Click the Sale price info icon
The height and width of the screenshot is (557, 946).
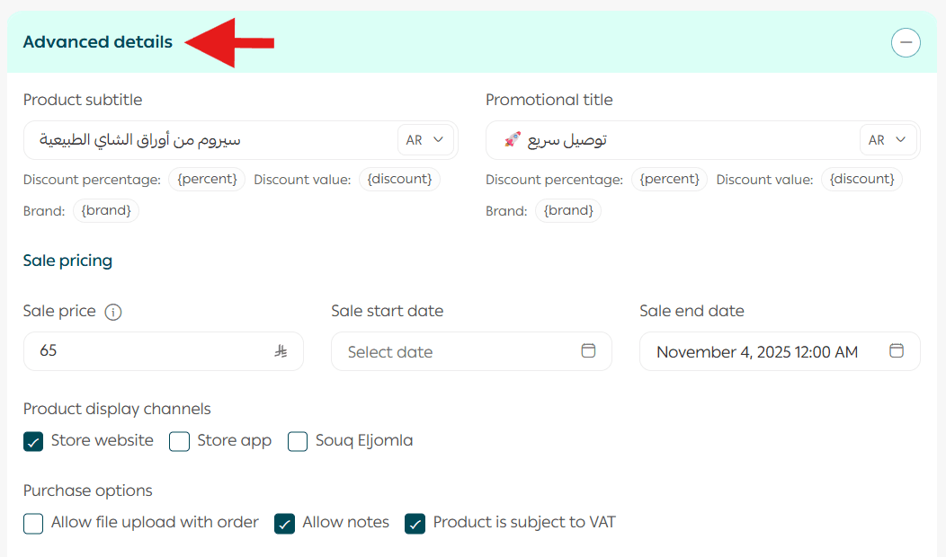pos(113,313)
